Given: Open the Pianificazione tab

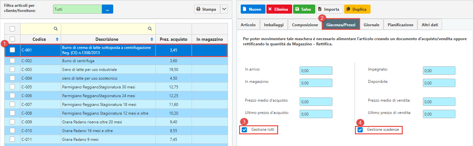Looking at the screenshot, I should (x=400, y=25).
